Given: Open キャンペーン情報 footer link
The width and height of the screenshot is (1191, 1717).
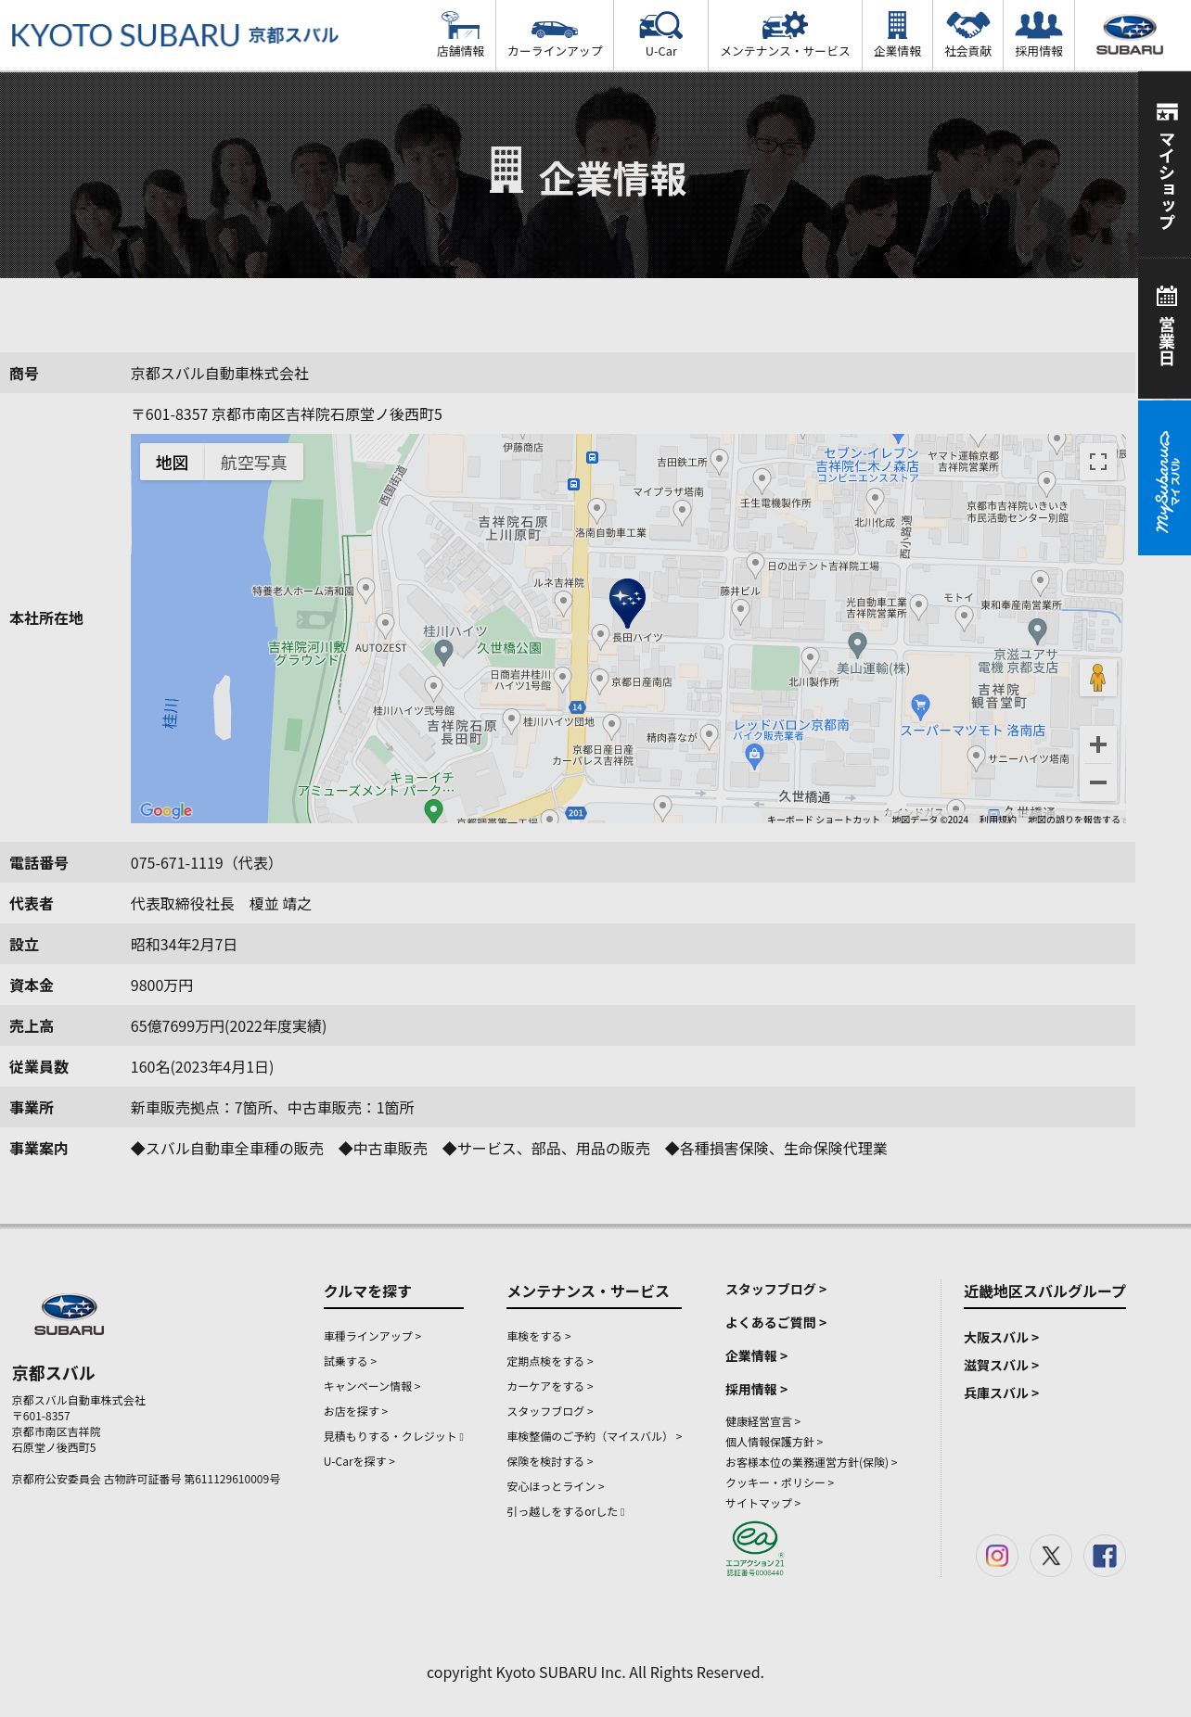Looking at the screenshot, I should coord(372,1386).
